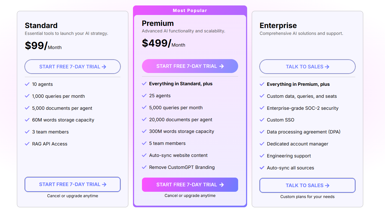Viewport: 385px width, 213px height.
Task: Click checkmark next to Remove CustomGPT Branding
Action: click(144, 167)
